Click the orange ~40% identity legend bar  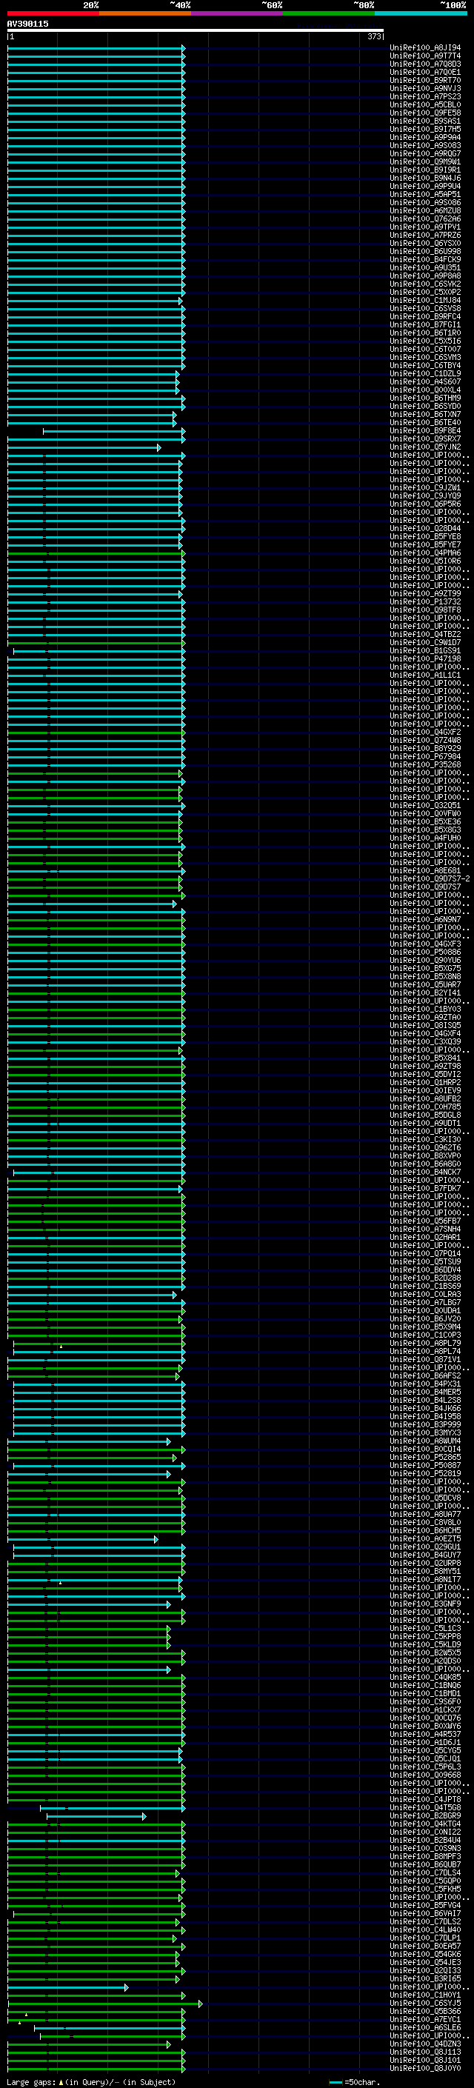[145, 13]
